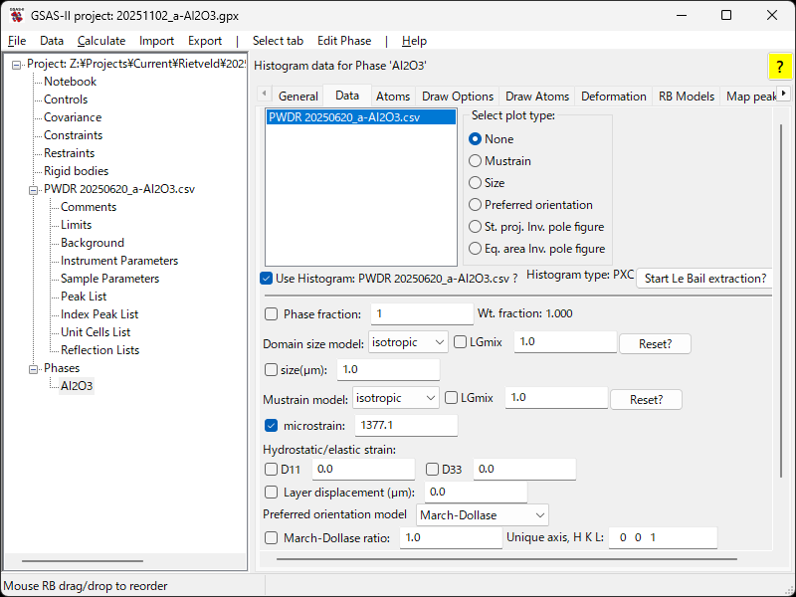Select the Mustrain plot type radio button
Screen dimensions: 796x597
[475, 161]
